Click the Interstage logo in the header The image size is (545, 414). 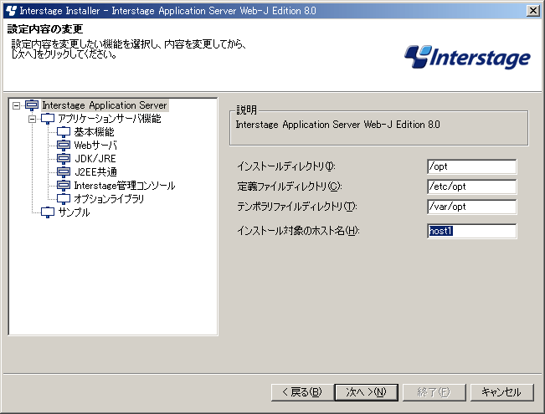click(x=467, y=57)
